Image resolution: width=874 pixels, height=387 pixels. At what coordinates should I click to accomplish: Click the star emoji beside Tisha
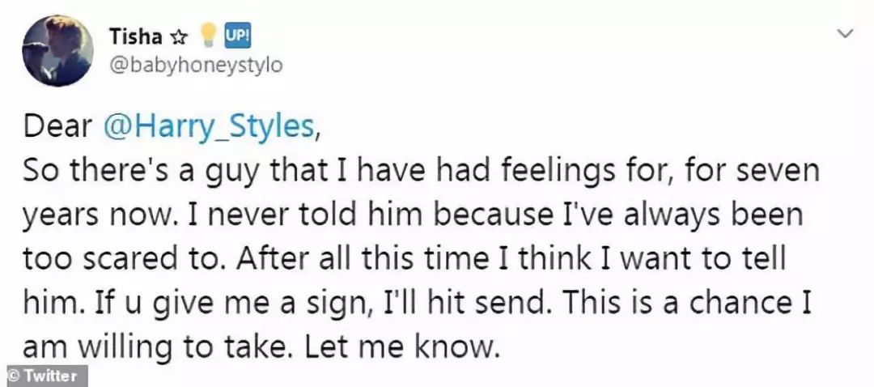point(177,36)
